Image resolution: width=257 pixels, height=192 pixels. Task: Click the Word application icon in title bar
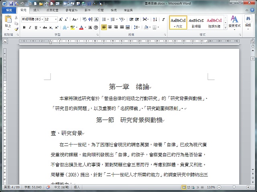click(x=4, y=4)
